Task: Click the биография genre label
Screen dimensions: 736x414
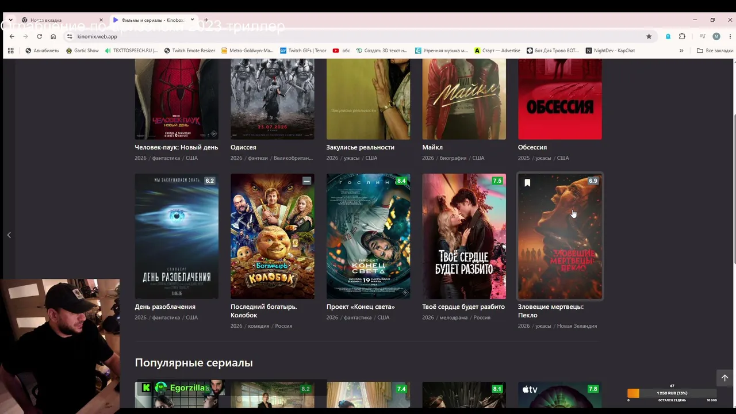Action: tap(453, 158)
